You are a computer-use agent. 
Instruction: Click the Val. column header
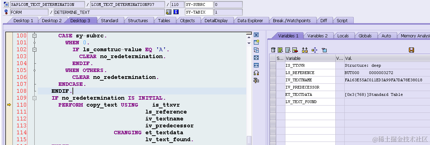point(387,58)
